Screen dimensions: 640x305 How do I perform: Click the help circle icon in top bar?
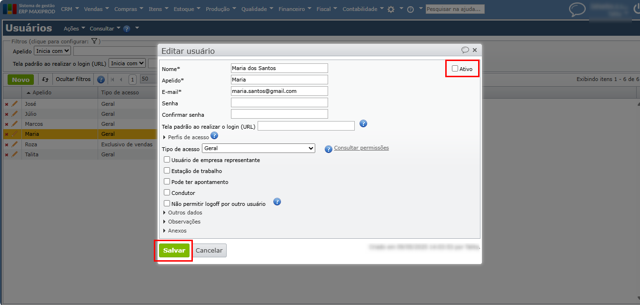(410, 9)
